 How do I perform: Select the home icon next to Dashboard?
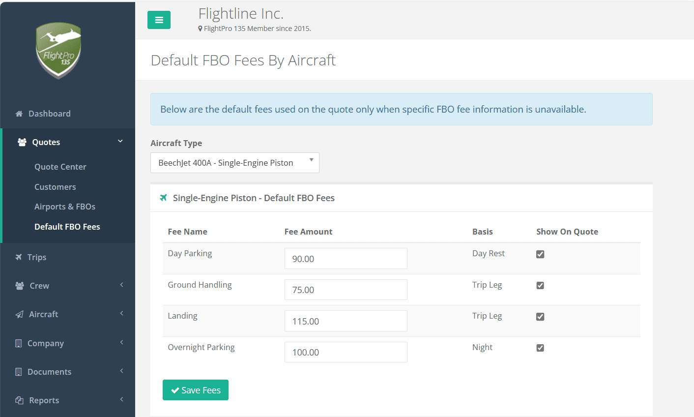[x=18, y=113]
